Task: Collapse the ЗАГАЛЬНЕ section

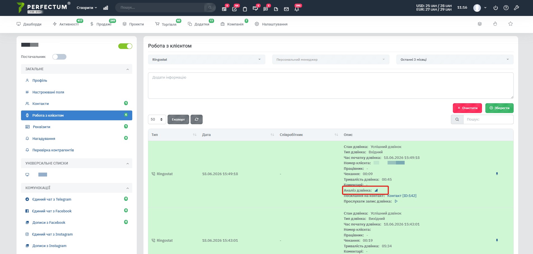Action: pyautogui.click(x=77, y=69)
